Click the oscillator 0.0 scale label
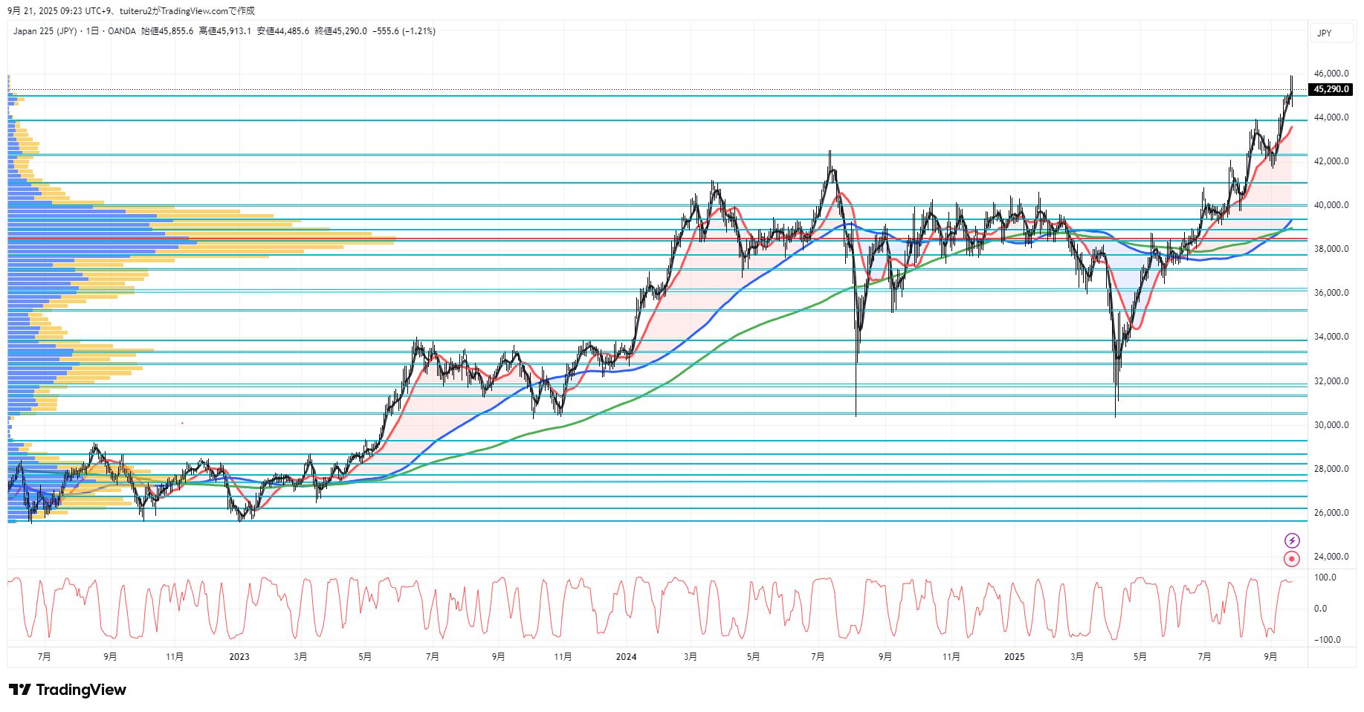 pos(1320,609)
